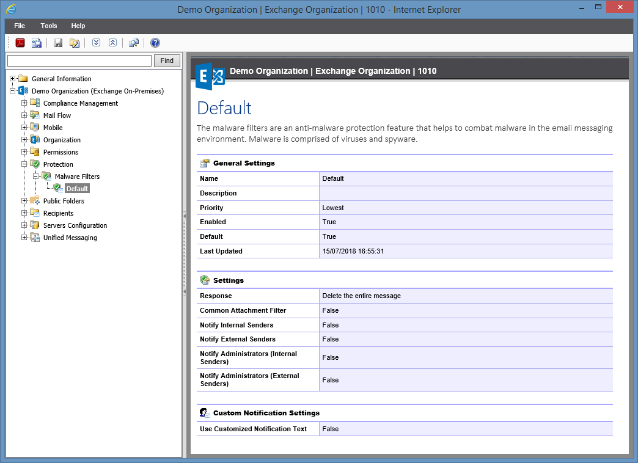Screen dimensions: 638x463
Task: Expand the Permissions node
Action: (x=24, y=151)
